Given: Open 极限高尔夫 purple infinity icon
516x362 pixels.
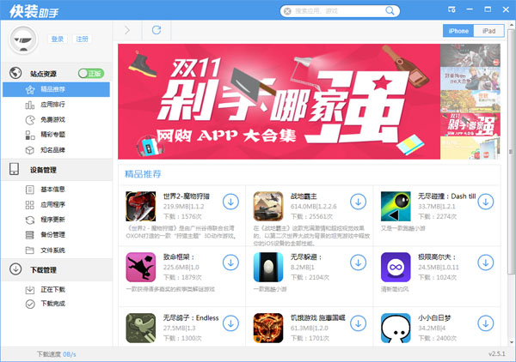Looking at the screenshot, I should tap(396, 267).
